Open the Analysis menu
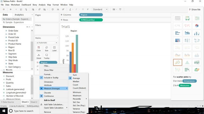 point(42,5)
